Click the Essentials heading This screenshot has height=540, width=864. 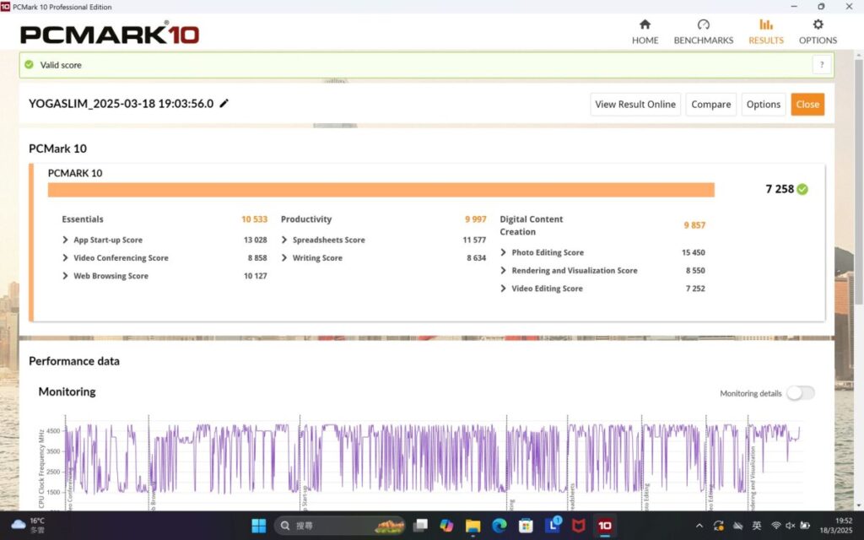[x=82, y=219]
